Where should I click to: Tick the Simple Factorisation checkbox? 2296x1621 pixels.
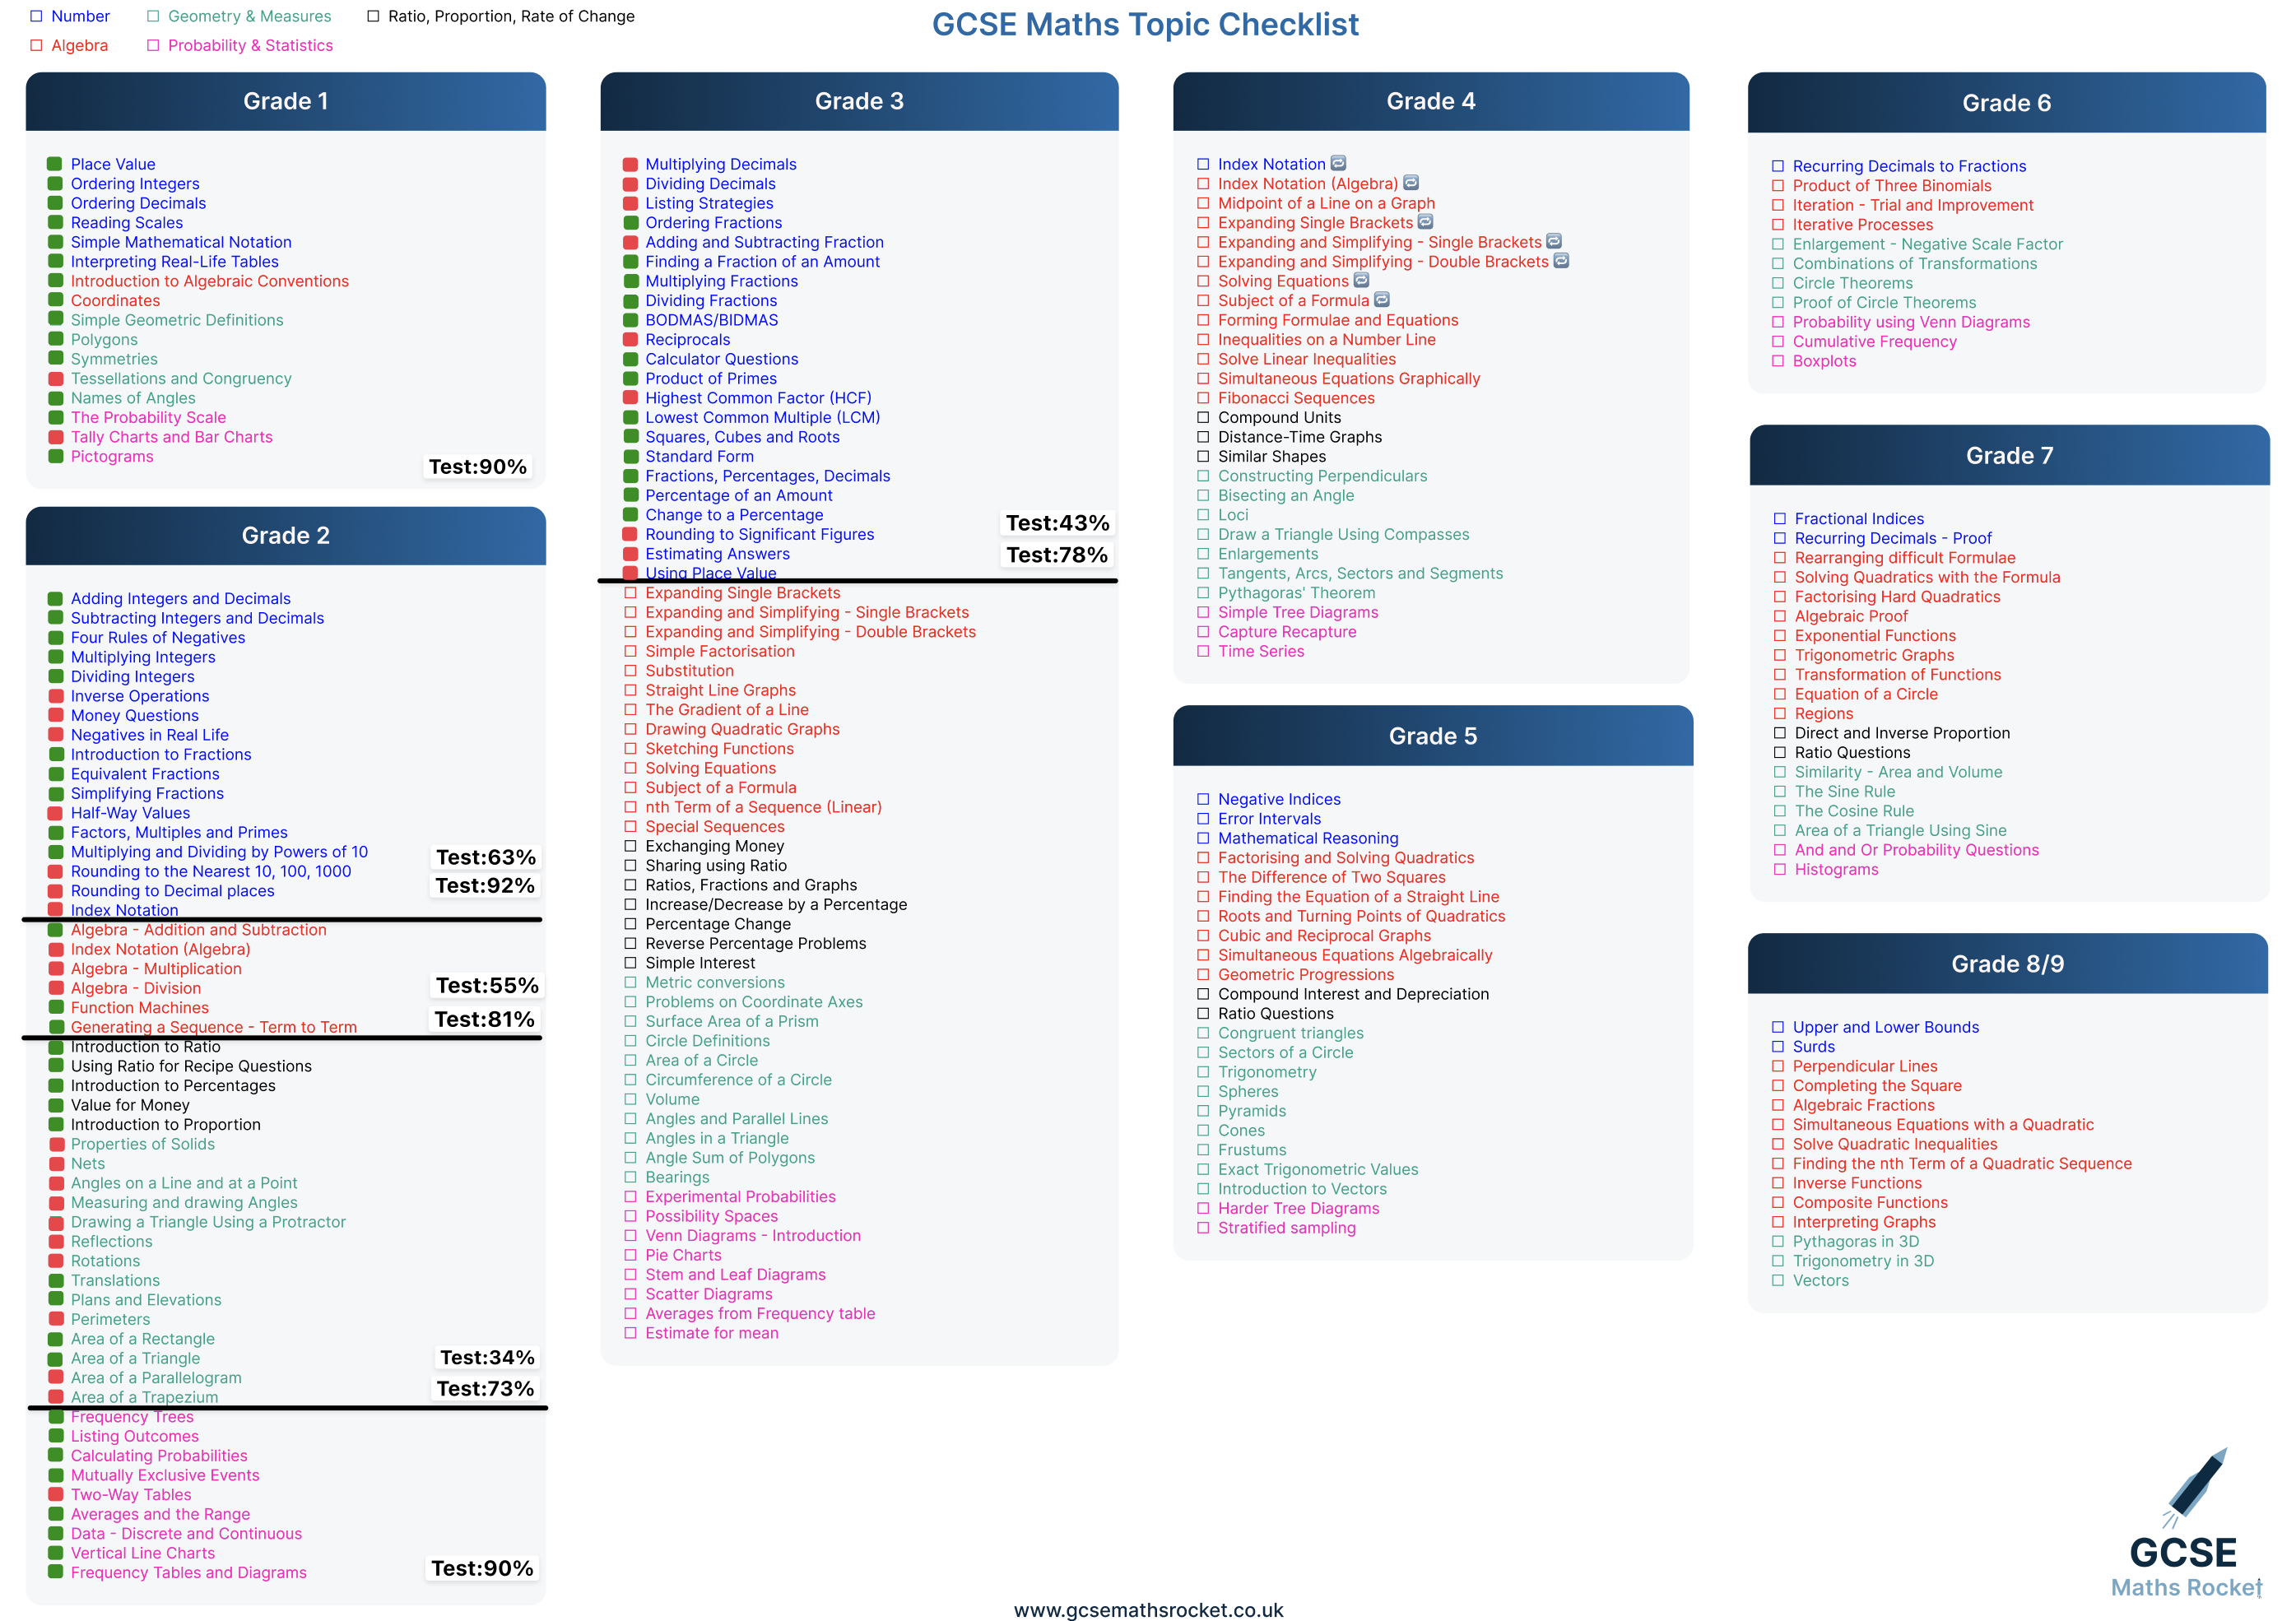pyautogui.click(x=630, y=651)
